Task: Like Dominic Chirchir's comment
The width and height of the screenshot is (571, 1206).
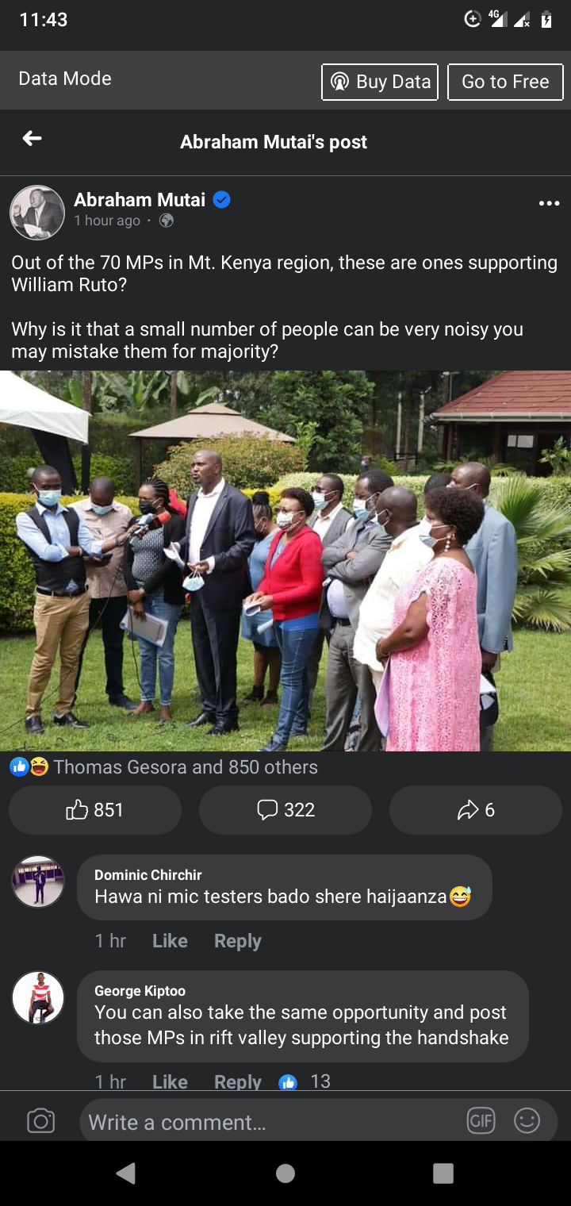Action: click(x=170, y=941)
